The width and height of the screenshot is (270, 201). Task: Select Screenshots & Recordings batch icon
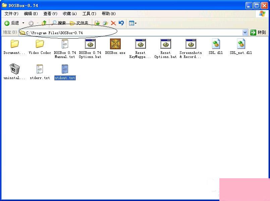click(x=191, y=44)
